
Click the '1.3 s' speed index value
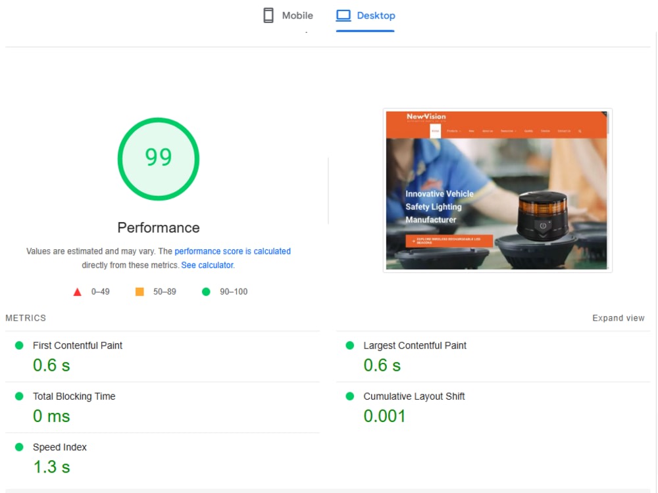pos(51,467)
